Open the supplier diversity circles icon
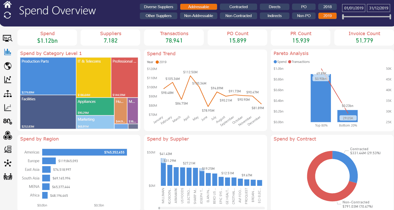Screen dimensions: 394x210 coord(7,136)
